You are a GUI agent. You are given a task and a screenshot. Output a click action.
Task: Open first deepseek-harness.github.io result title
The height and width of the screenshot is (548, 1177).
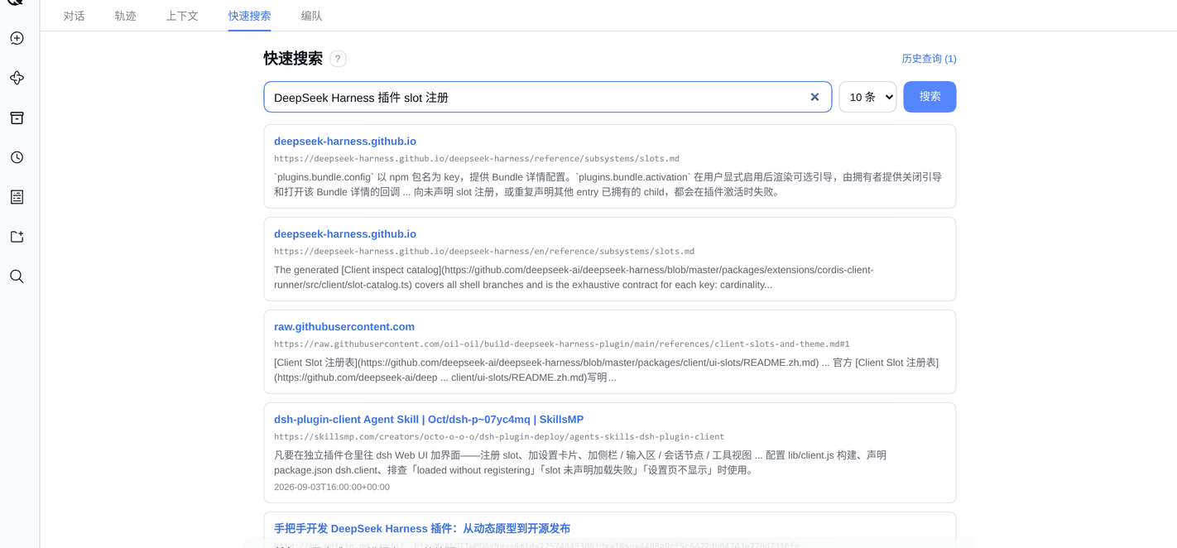(x=345, y=142)
